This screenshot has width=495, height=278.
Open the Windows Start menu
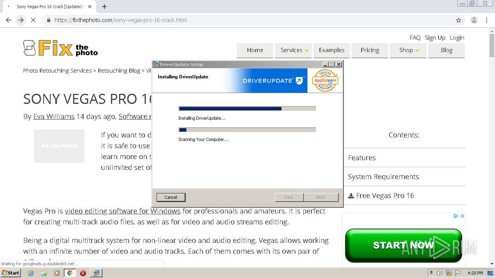coord(11,273)
